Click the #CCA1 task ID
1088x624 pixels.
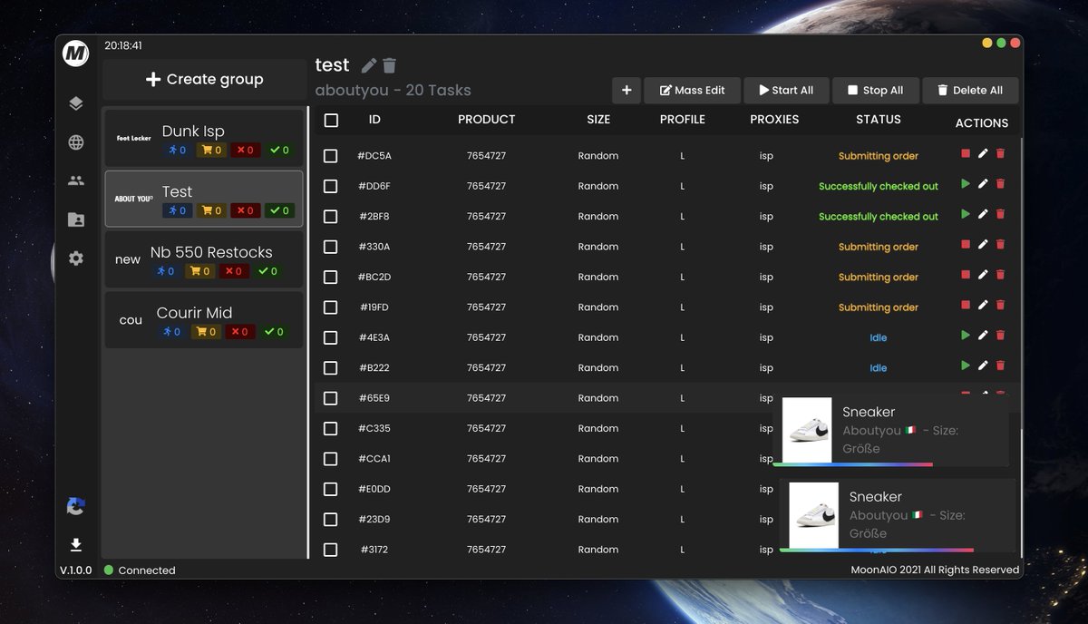[x=374, y=459]
